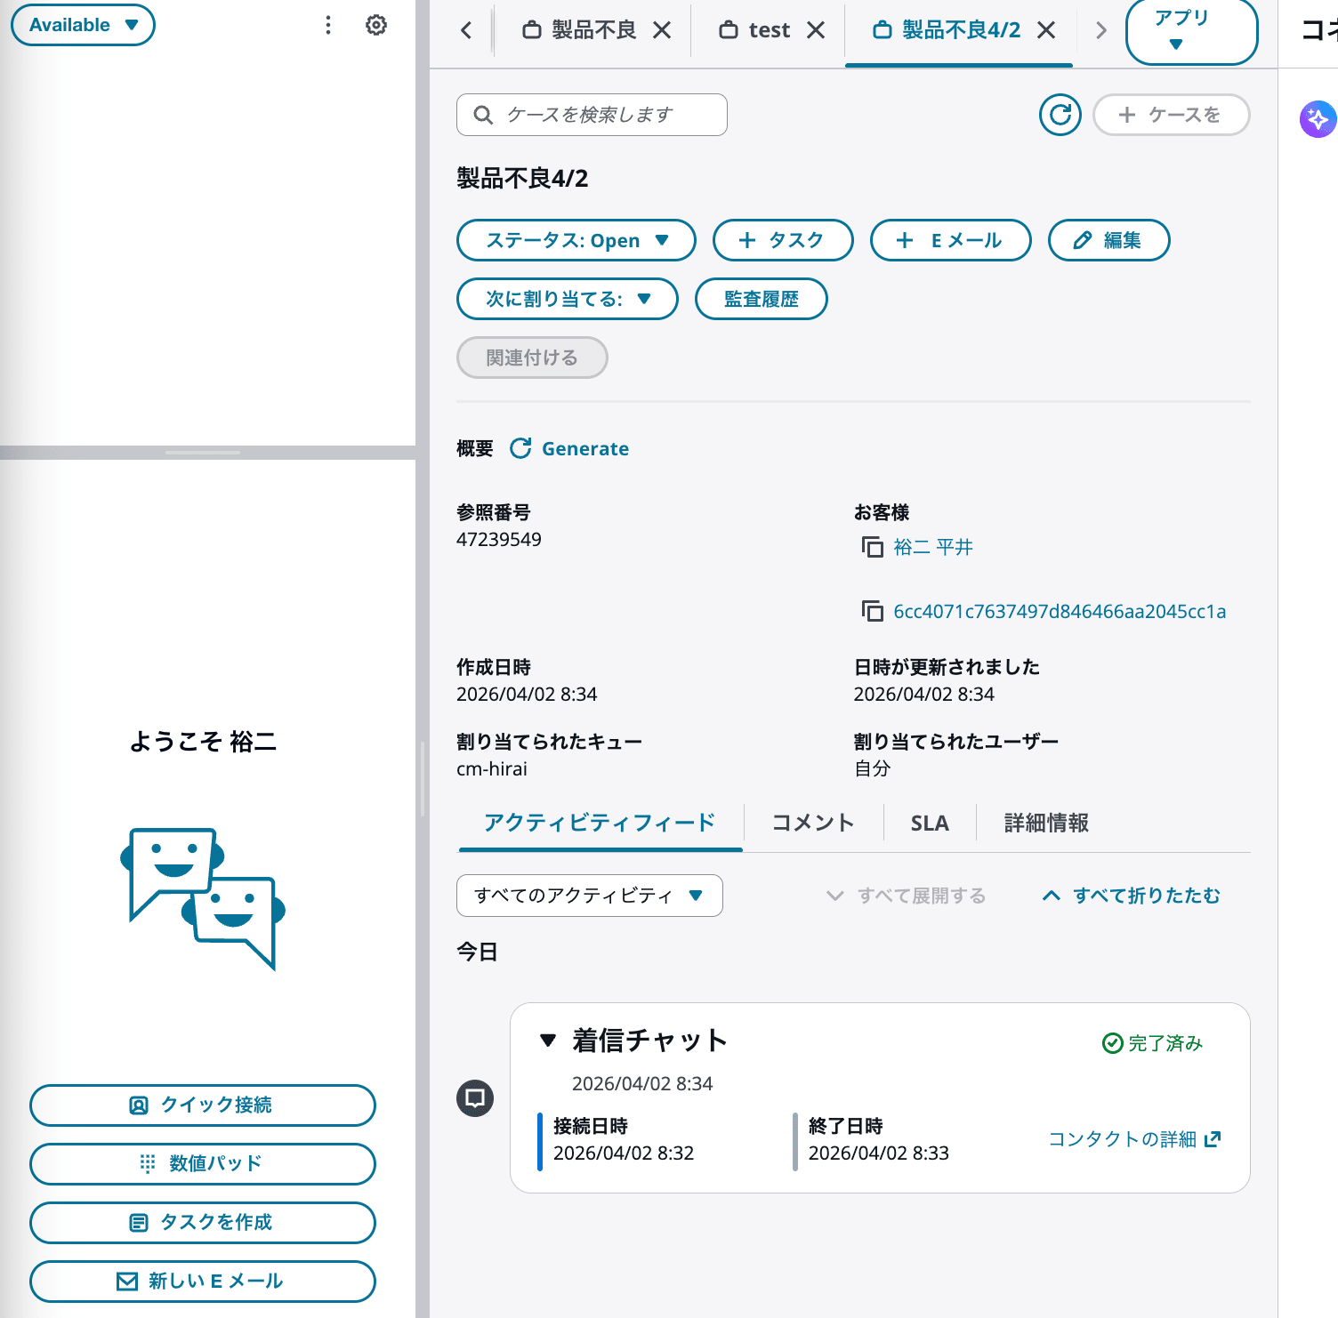This screenshot has width=1338, height=1318.
Task: Open the Available agent status dropdown
Action: coord(82,25)
